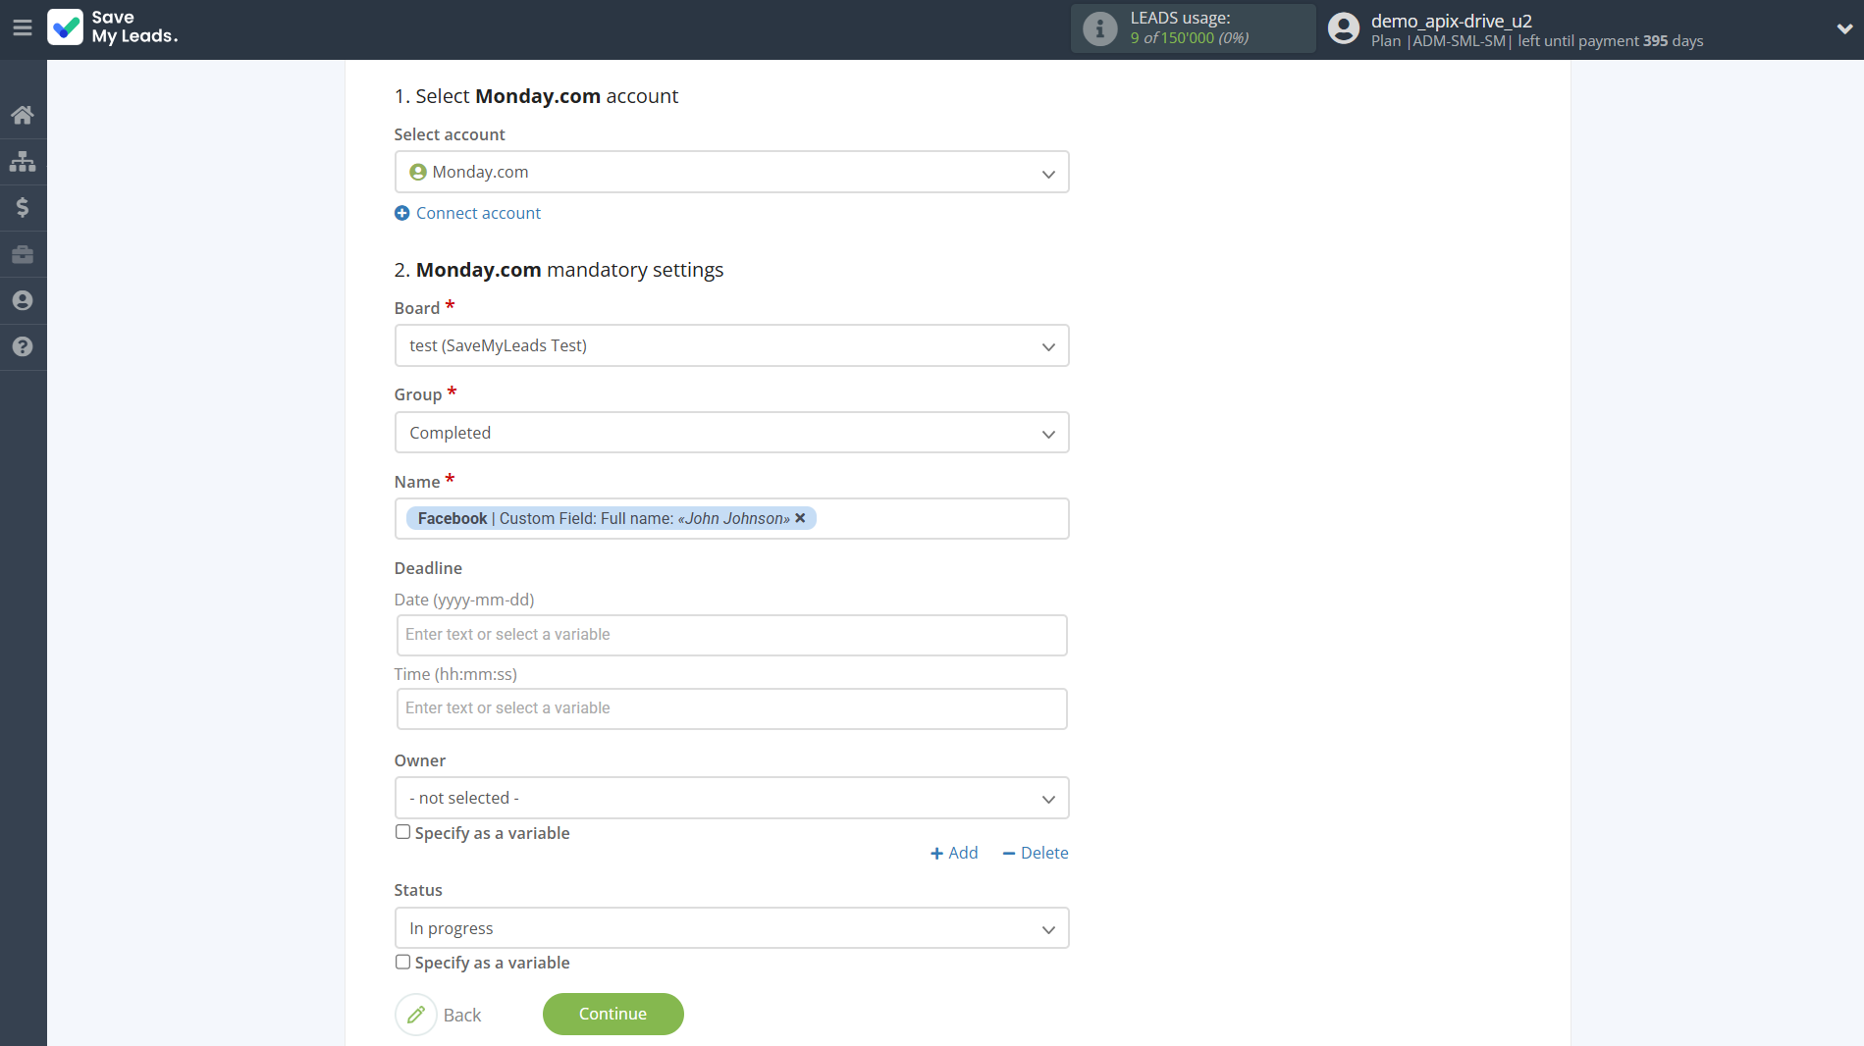
Task: Open the hamburger navigation menu
Action: (23, 27)
